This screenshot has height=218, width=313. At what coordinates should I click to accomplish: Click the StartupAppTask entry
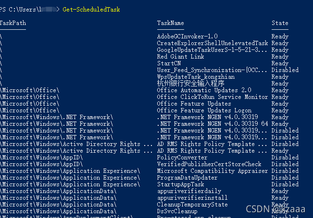181,184
